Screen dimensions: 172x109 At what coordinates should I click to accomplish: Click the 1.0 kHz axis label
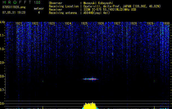click(x=2, y=49)
